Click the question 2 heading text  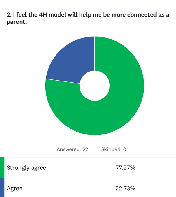click(x=88, y=18)
